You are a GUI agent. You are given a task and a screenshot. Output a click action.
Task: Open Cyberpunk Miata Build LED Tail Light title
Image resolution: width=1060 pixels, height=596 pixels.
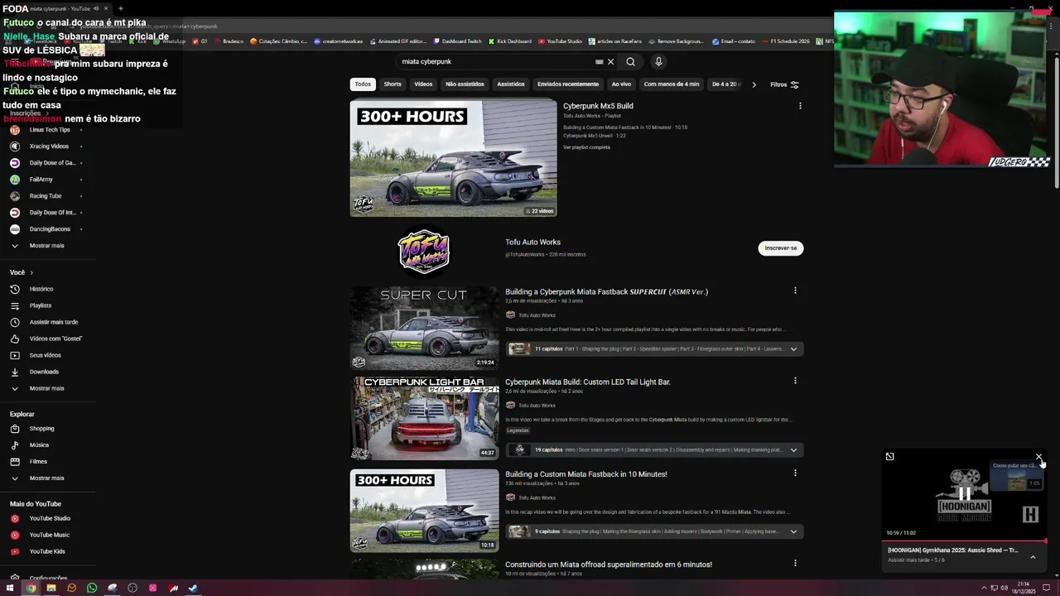[588, 382]
